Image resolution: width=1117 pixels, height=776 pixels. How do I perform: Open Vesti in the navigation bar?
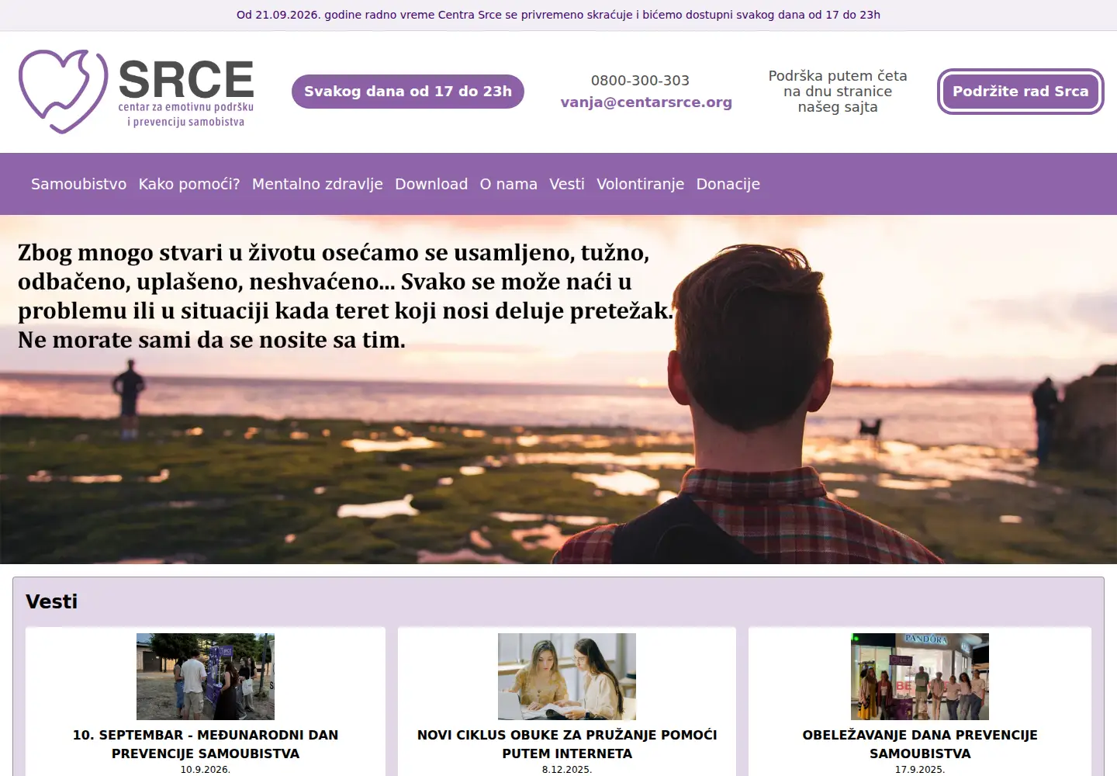pos(567,184)
